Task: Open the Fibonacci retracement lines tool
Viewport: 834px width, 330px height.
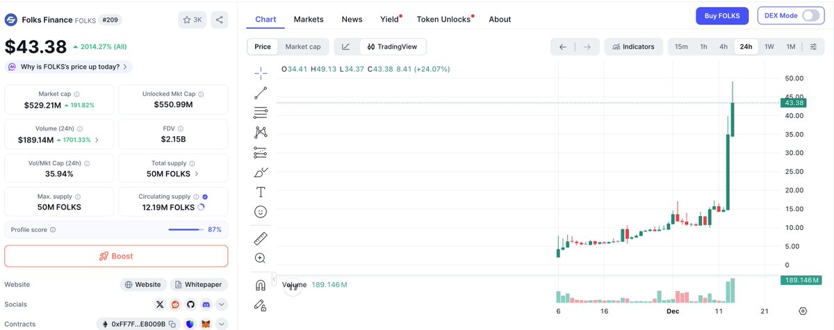Action: (261, 113)
